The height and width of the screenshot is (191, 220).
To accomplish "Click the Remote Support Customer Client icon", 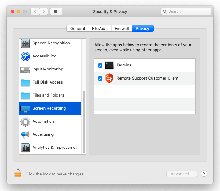I will tap(109, 78).
